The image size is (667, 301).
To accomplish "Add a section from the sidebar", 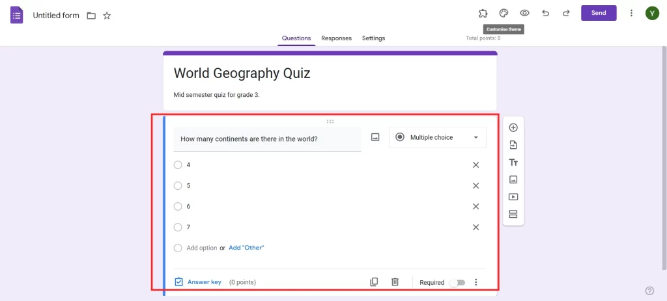I will click(x=513, y=215).
